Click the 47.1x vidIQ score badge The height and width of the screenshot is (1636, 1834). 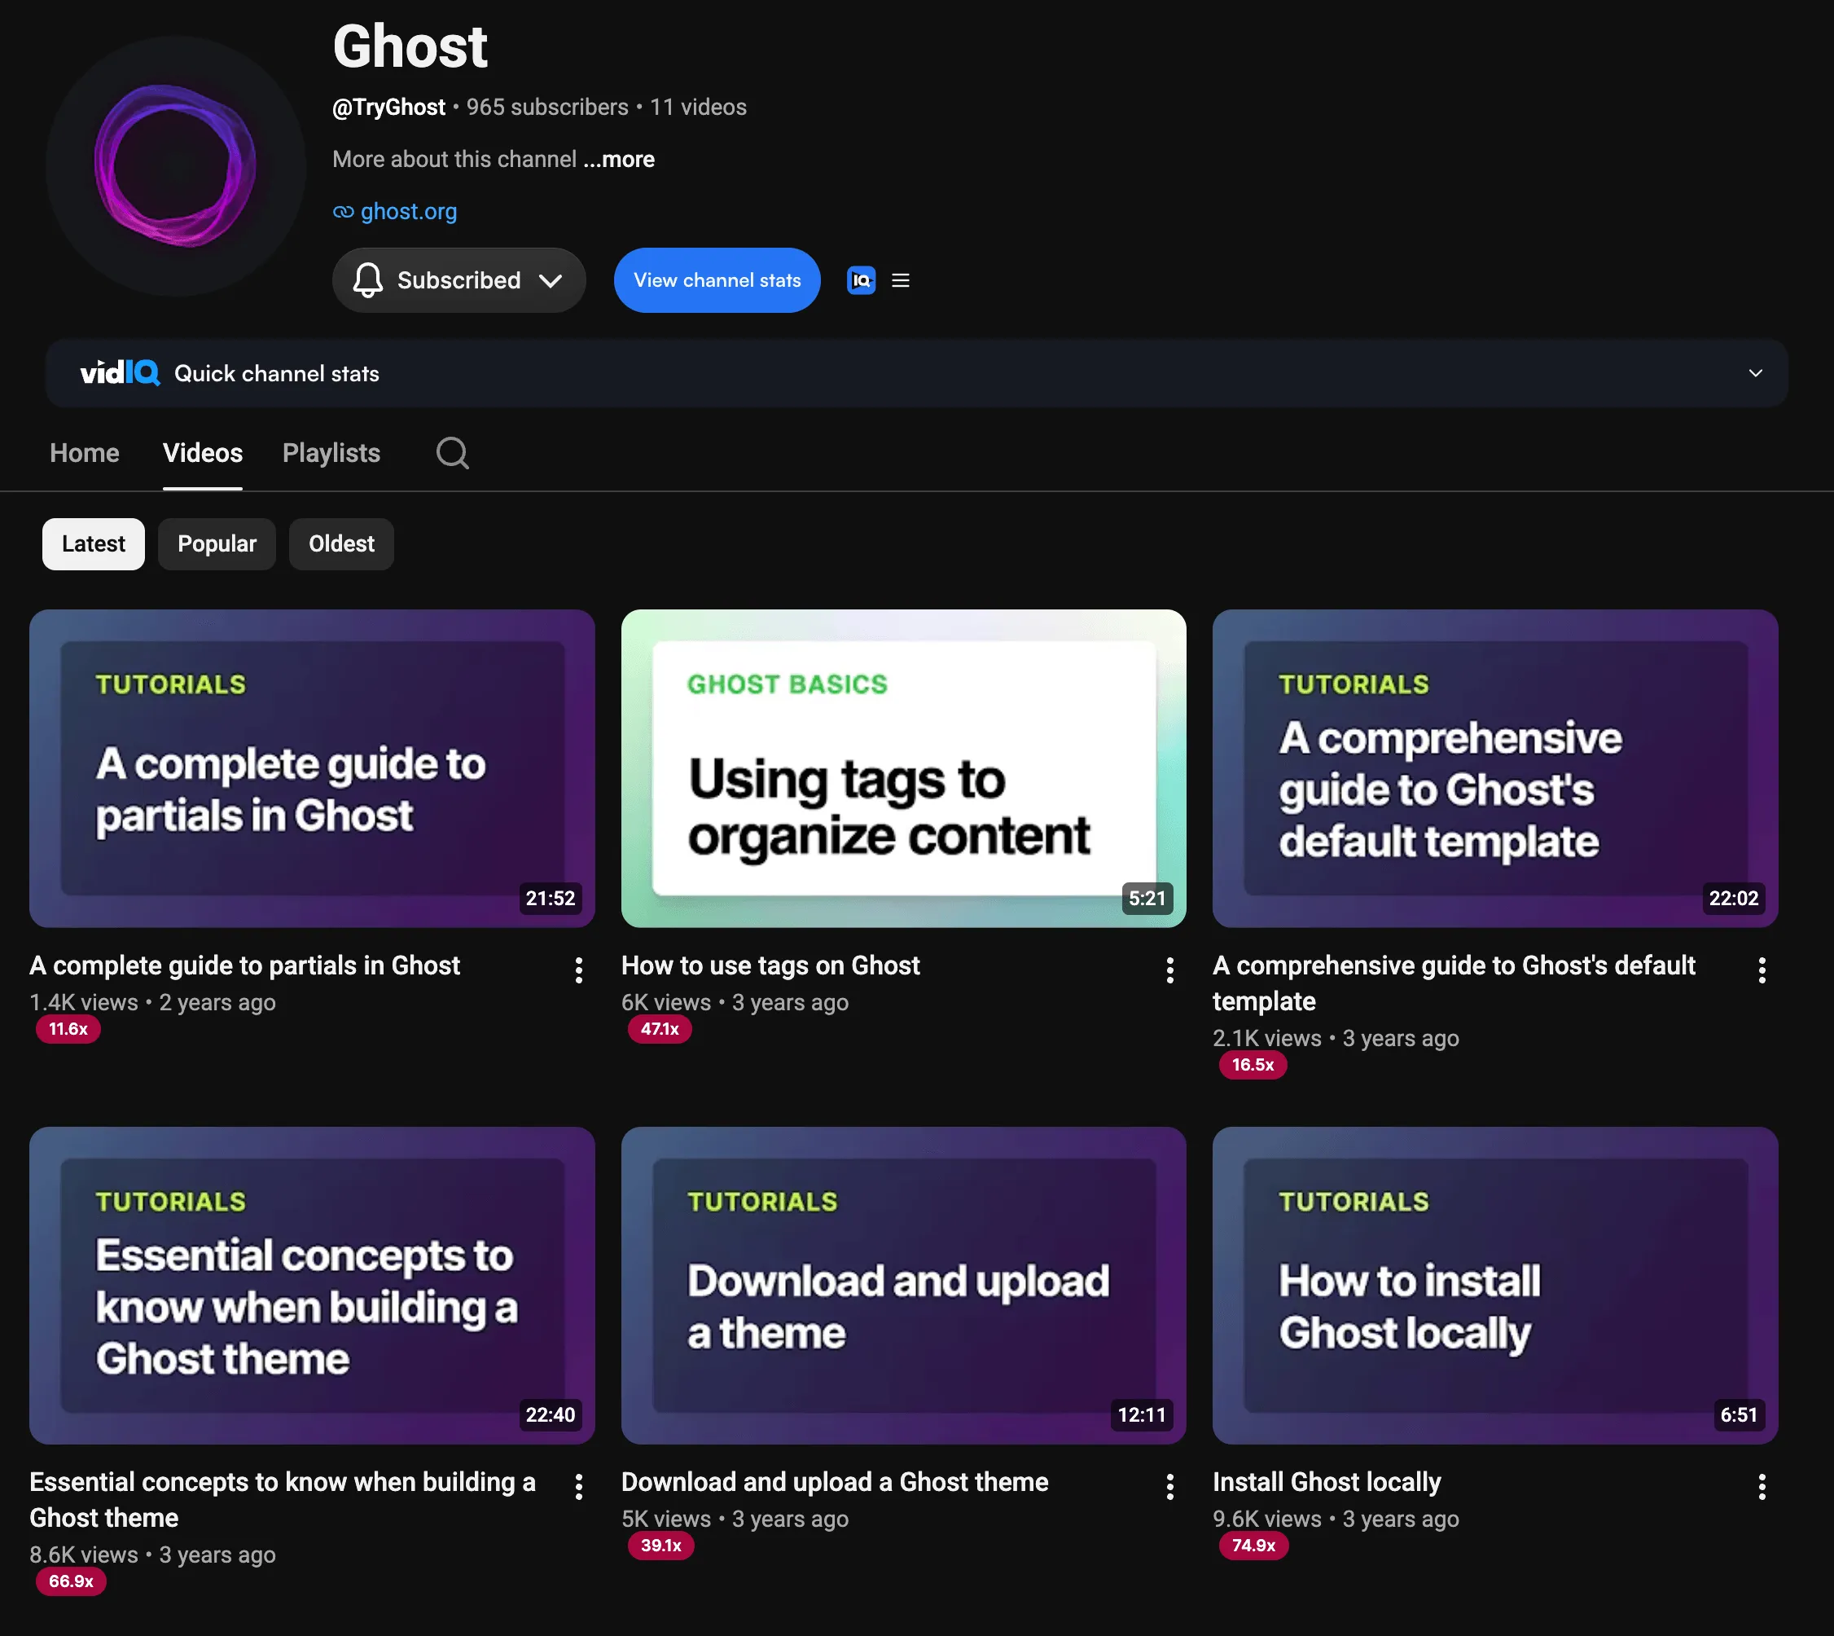coord(660,1029)
